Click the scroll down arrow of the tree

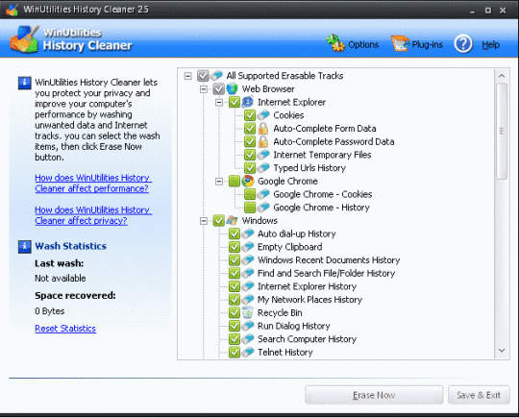(502, 351)
